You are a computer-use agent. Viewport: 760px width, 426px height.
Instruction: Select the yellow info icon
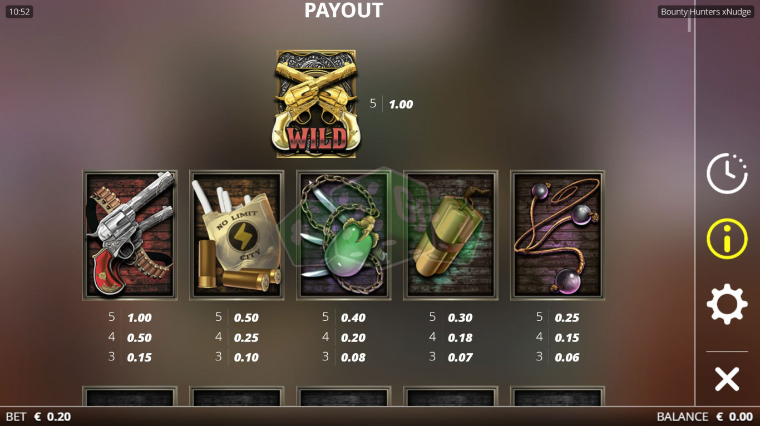click(727, 239)
